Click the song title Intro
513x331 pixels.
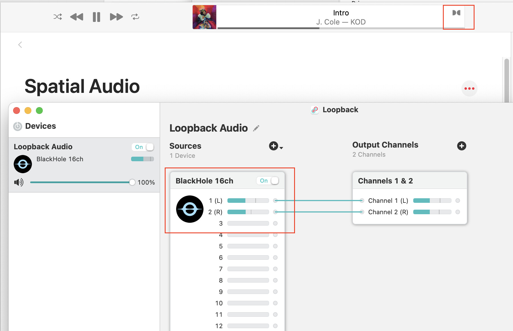pos(341,13)
